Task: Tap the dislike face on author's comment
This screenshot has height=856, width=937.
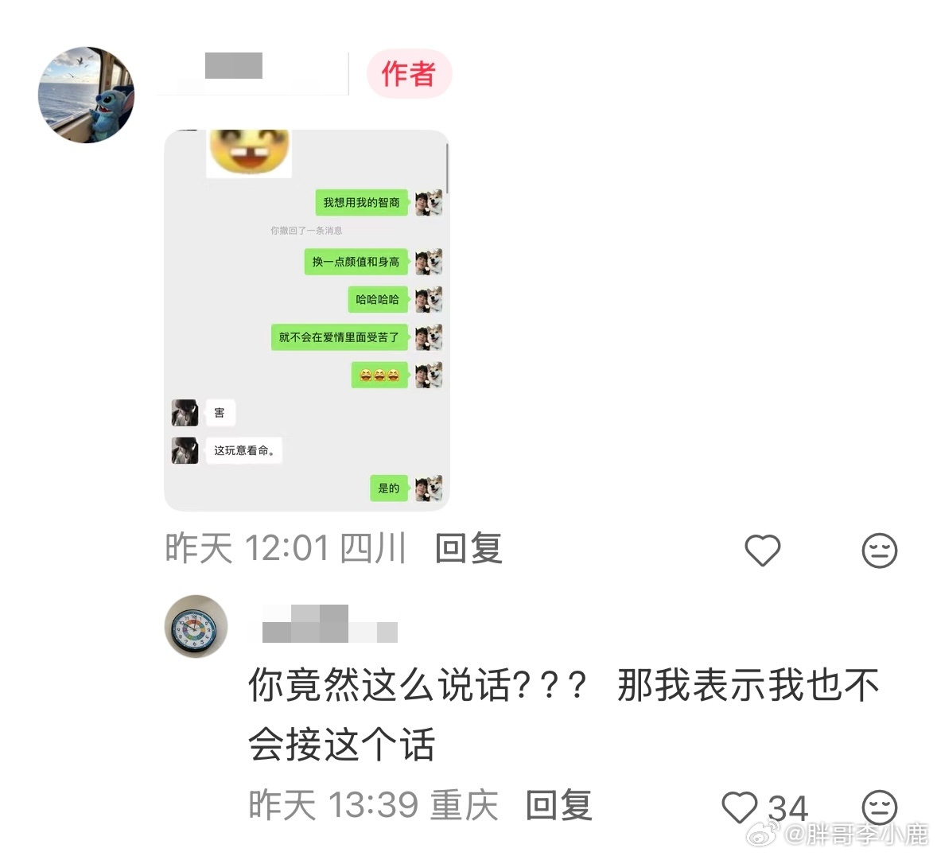Action: (x=880, y=550)
